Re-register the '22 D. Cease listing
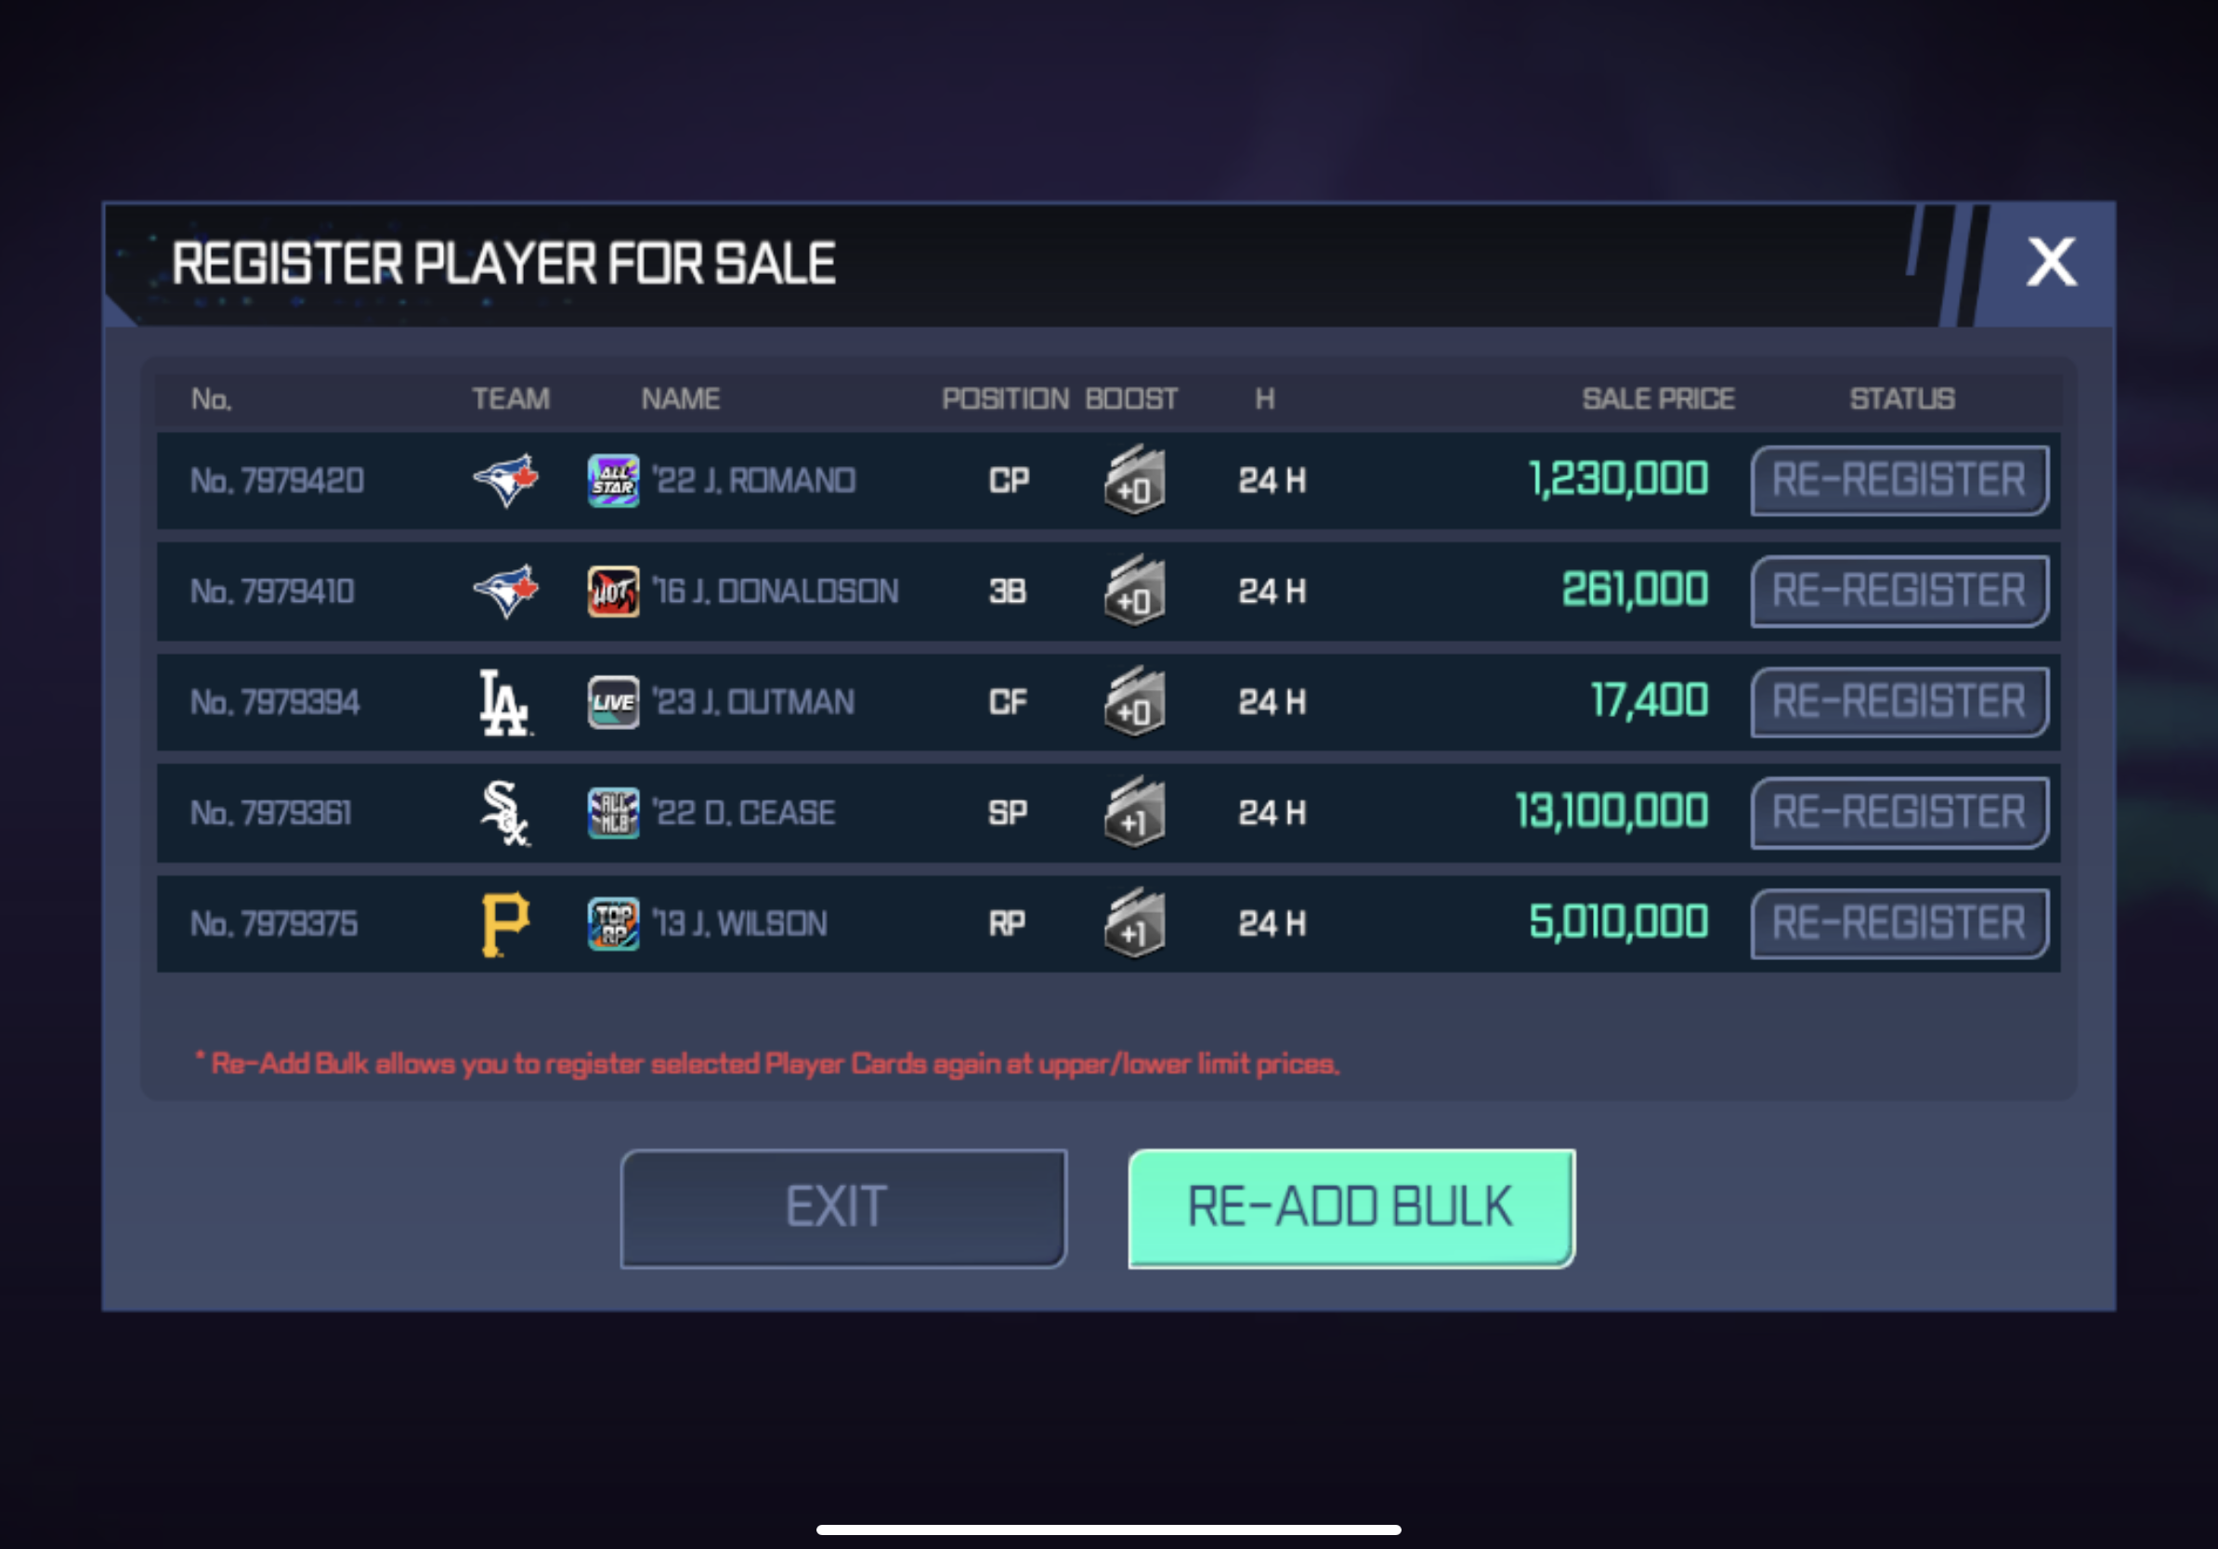 point(1899,814)
